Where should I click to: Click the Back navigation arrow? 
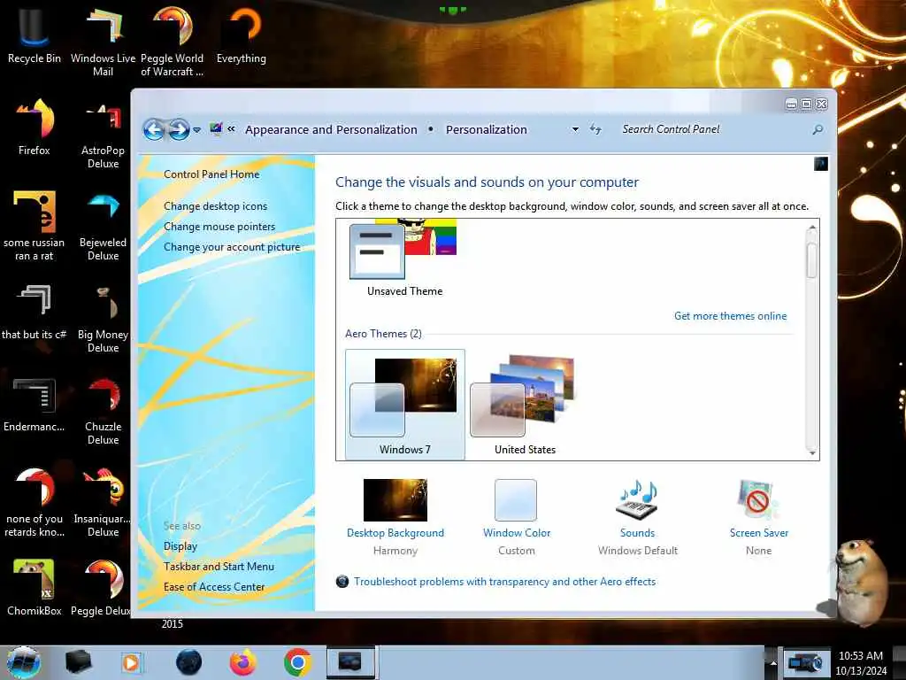(x=154, y=129)
